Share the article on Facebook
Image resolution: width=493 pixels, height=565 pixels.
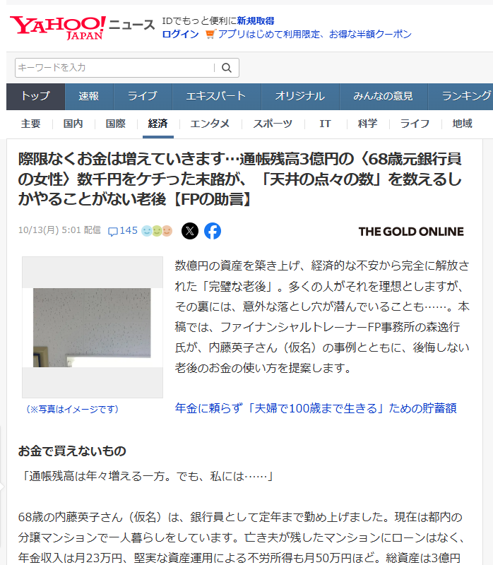tap(213, 231)
